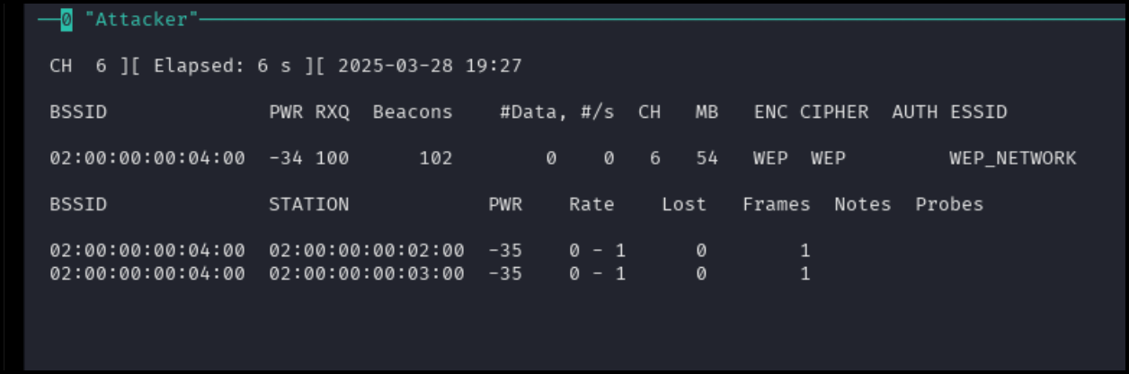Select station 02:00:00:00:03:00
The width and height of the screenshot is (1129, 374).
click(x=367, y=273)
